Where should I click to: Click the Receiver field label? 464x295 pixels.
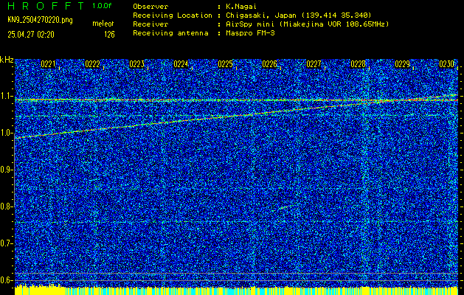coord(150,24)
